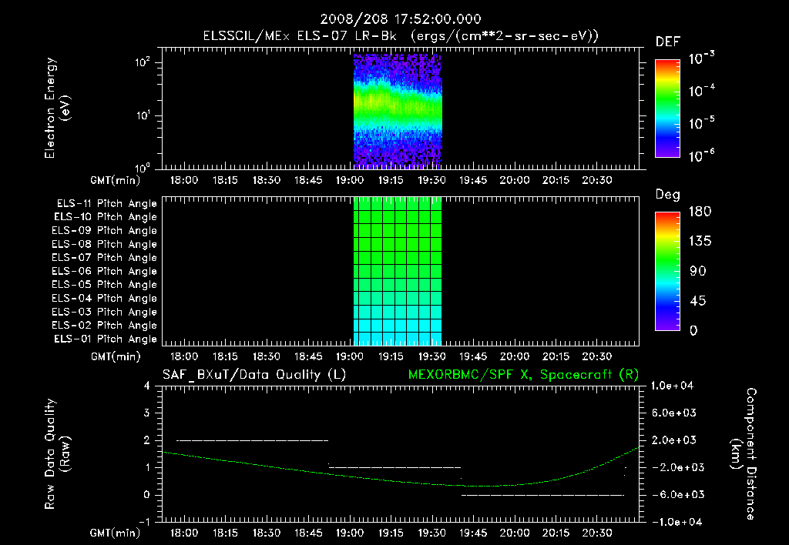
Task: Click the Deg pitch angle color bar
Action: tap(667, 271)
